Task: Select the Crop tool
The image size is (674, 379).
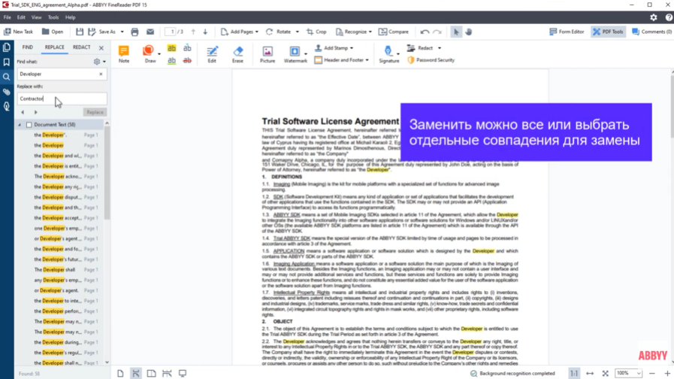Action: pyautogui.click(x=316, y=32)
